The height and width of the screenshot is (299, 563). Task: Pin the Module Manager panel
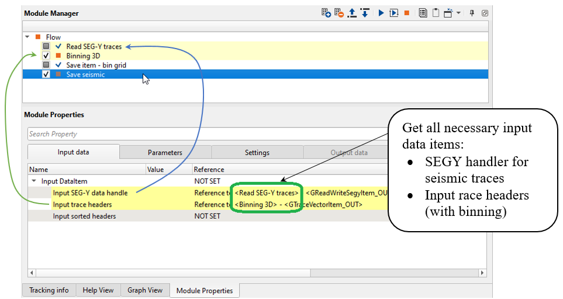tap(472, 13)
